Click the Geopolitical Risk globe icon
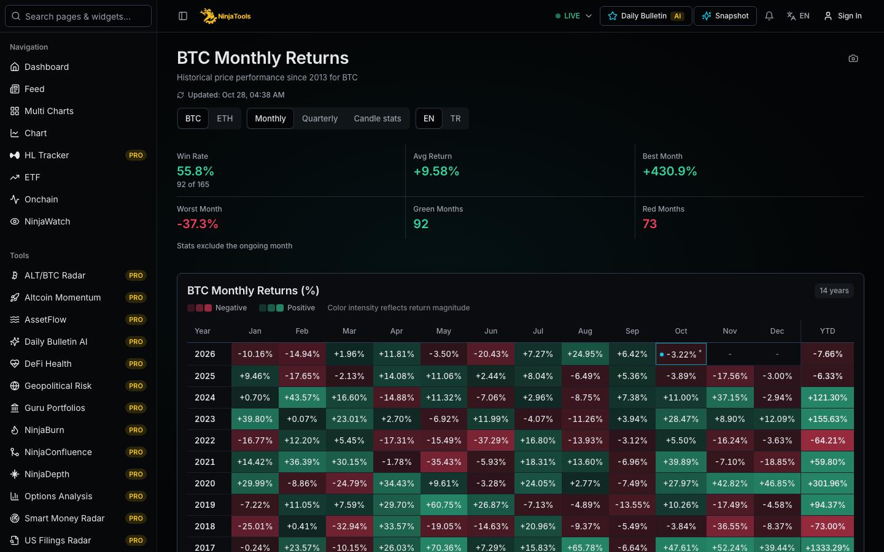This screenshot has width=884, height=552. click(x=15, y=386)
